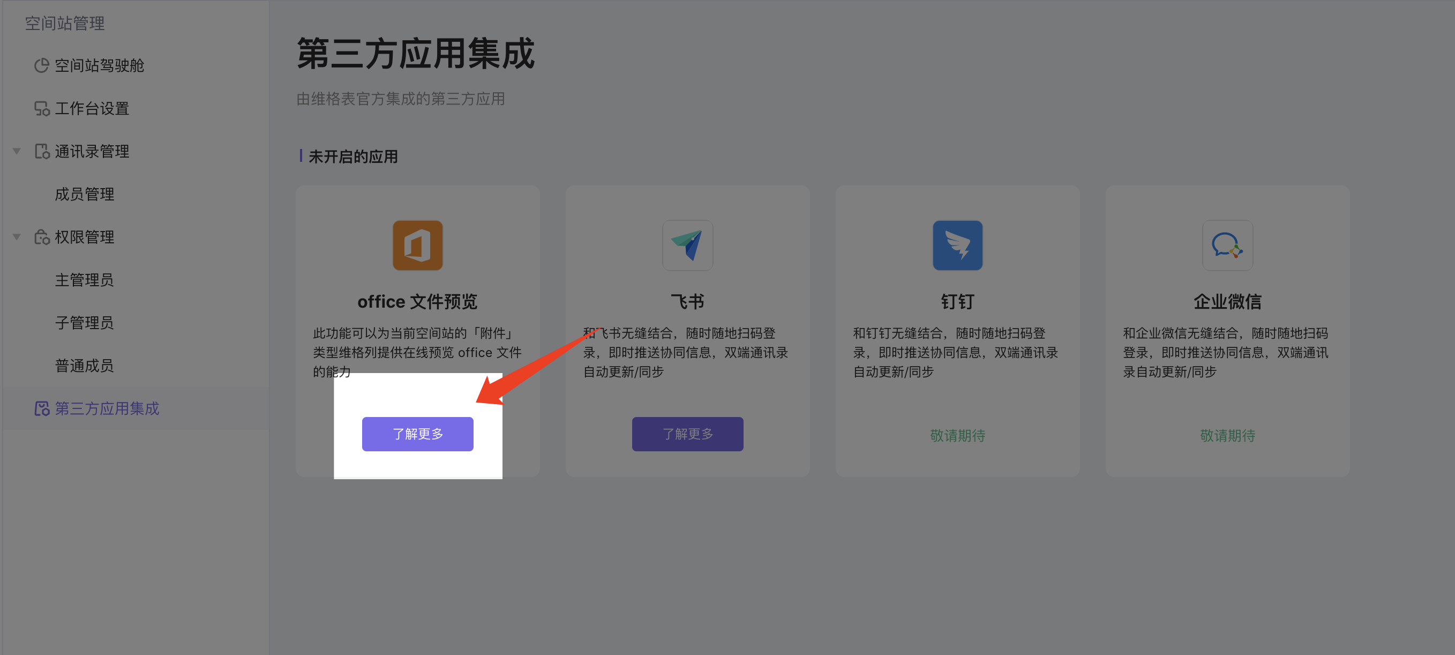Click the 工作台设置 sidebar icon

tap(41, 108)
